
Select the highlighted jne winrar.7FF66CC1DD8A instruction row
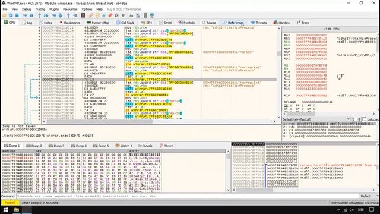[x=159, y=79]
